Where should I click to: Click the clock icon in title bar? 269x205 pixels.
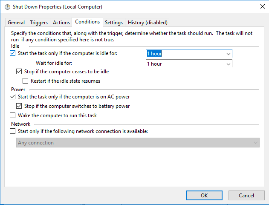7,7
